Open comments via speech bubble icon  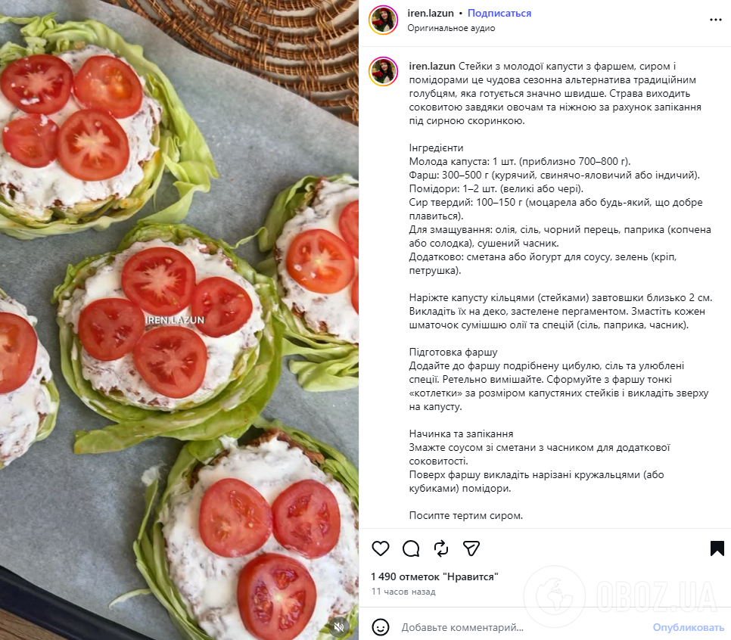411,548
